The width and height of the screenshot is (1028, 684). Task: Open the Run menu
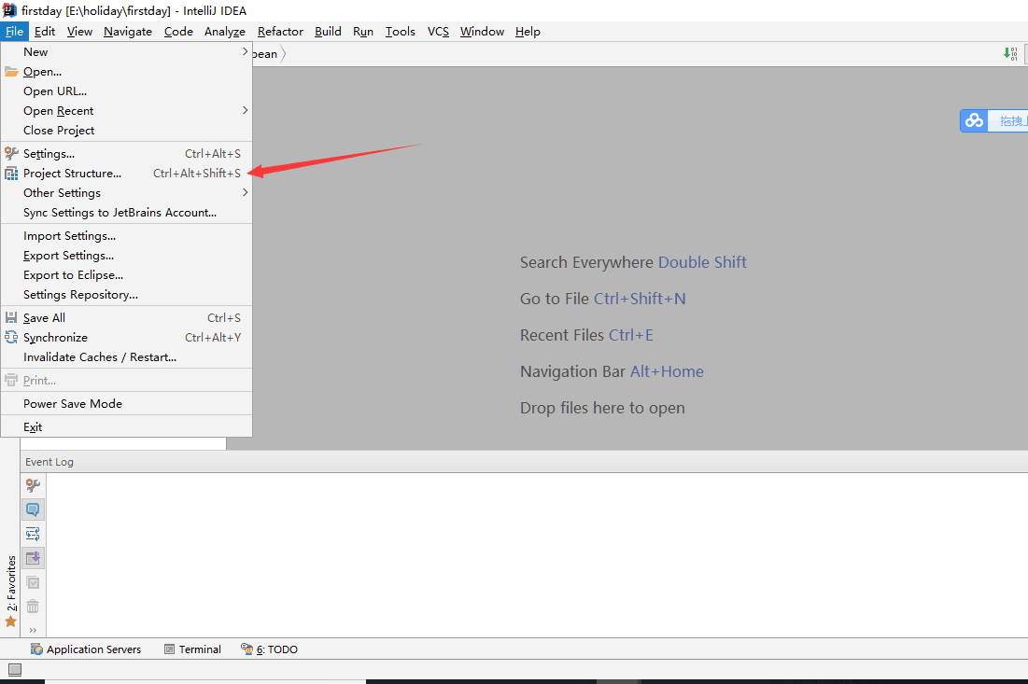363,32
